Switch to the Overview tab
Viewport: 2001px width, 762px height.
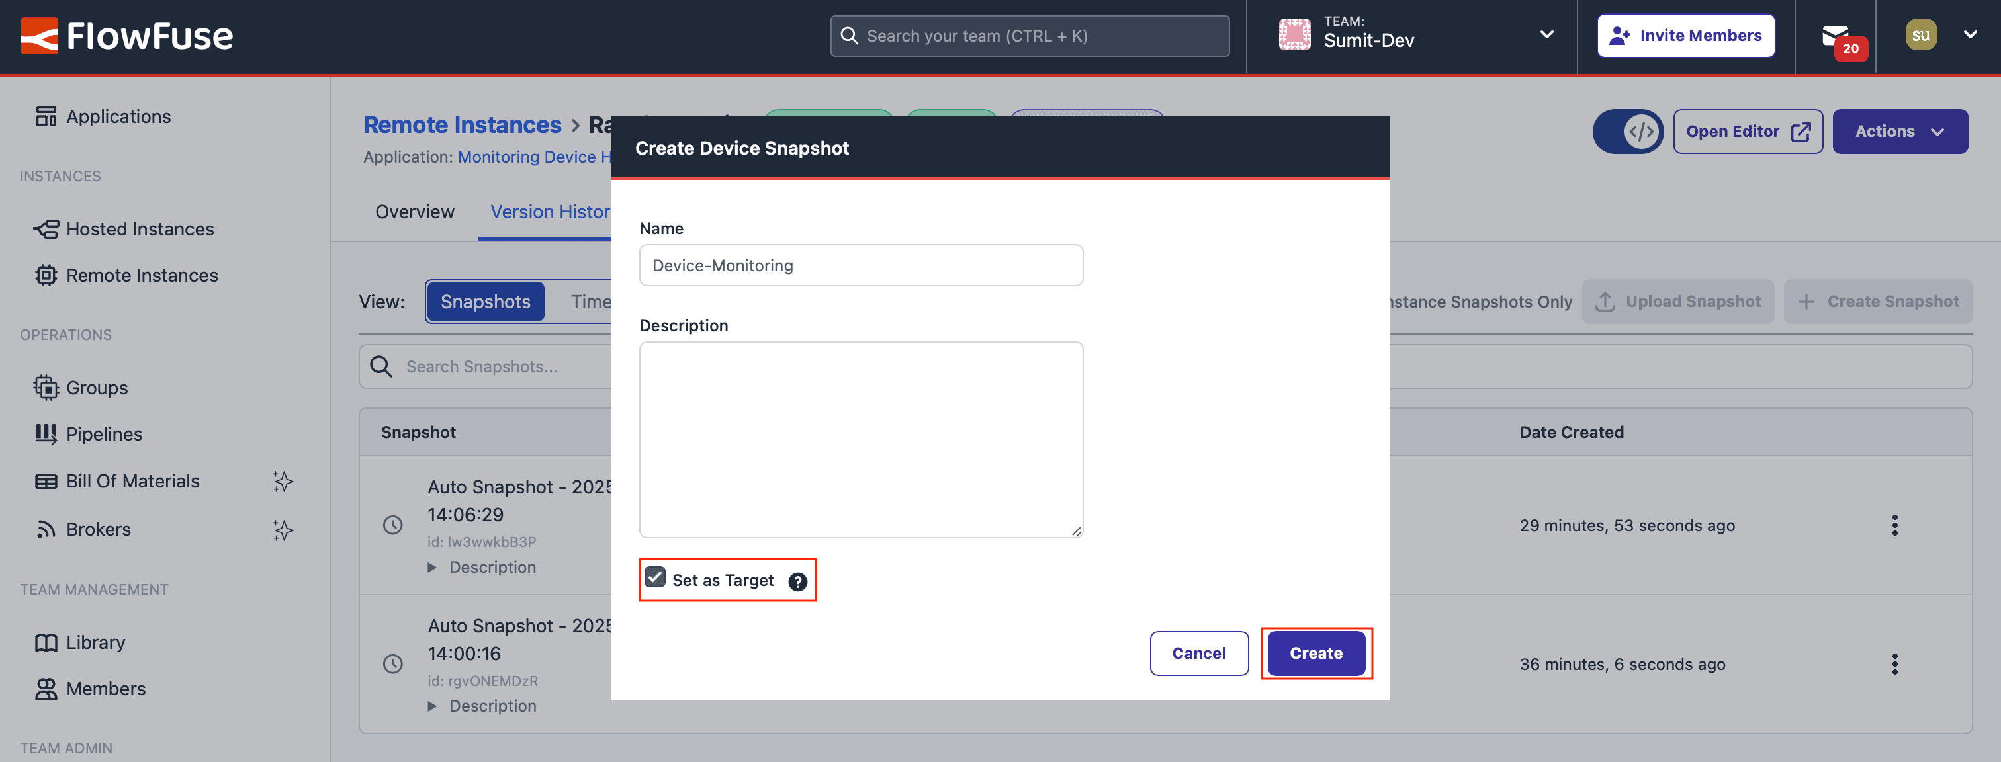414,211
